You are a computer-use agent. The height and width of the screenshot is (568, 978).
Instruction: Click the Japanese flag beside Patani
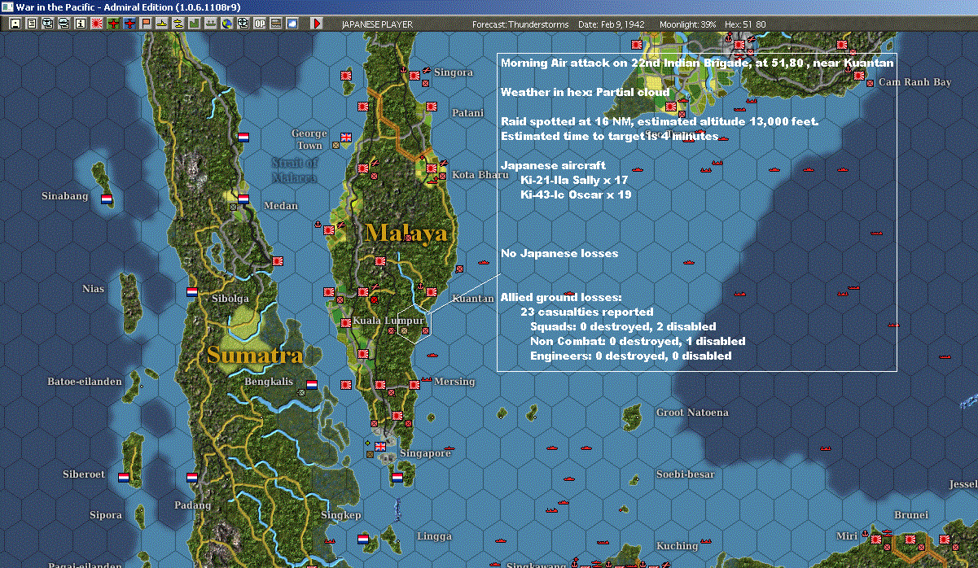pos(431,107)
